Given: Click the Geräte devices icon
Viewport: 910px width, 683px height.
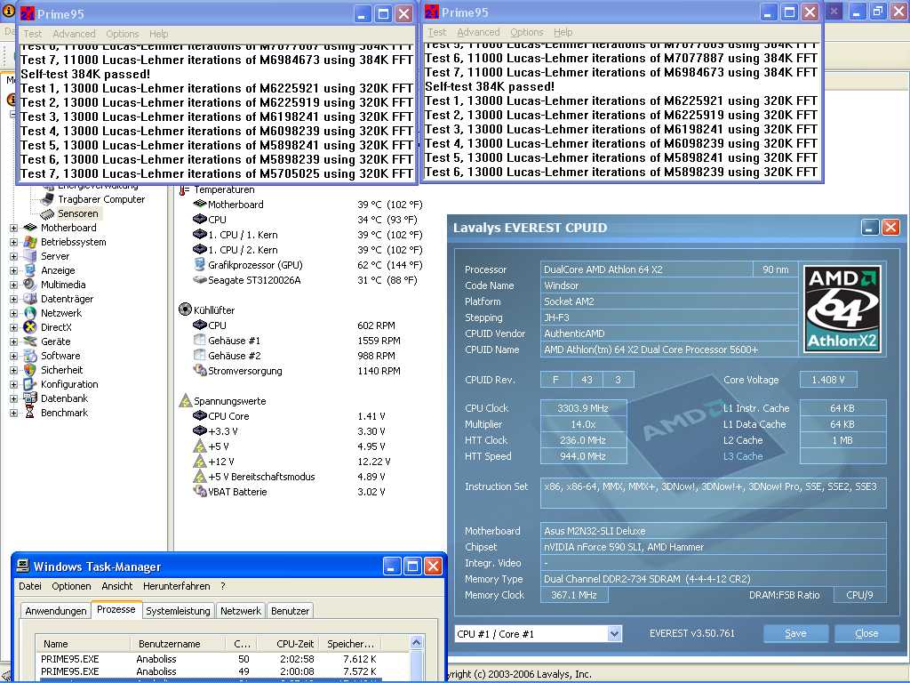Looking at the screenshot, I should pyautogui.click(x=30, y=341).
